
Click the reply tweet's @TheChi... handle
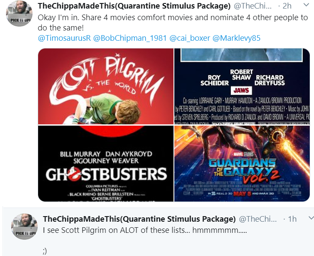(258, 219)
